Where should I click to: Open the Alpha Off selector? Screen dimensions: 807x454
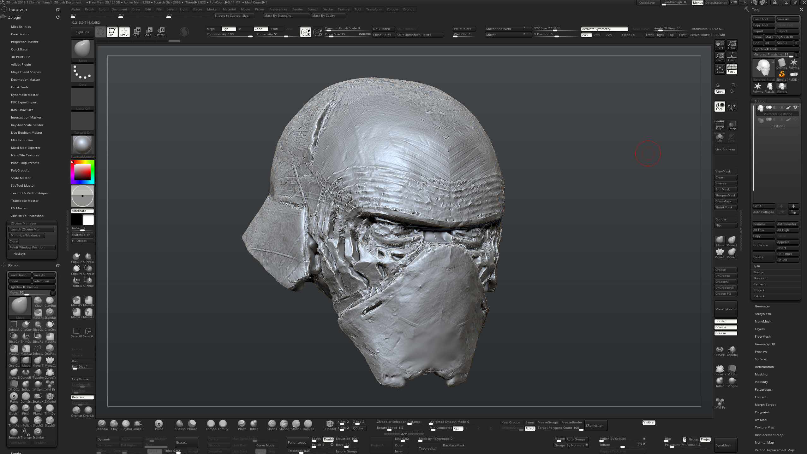[82, 99]
